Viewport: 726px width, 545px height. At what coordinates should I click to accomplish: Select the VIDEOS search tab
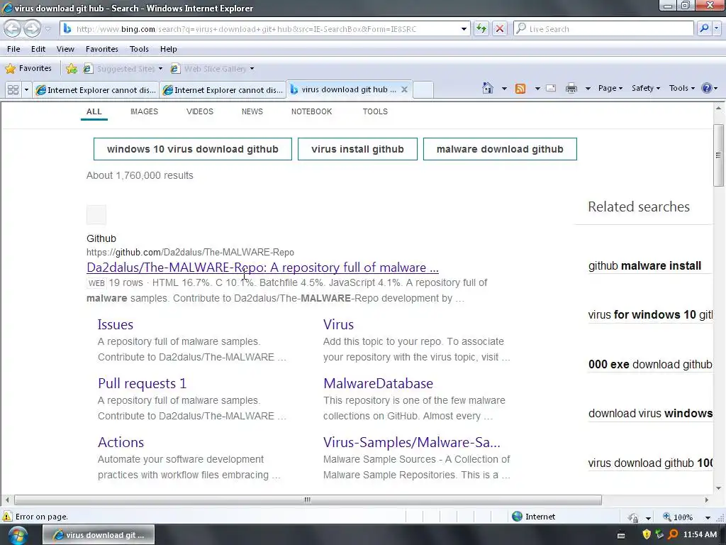click(199, 111)
